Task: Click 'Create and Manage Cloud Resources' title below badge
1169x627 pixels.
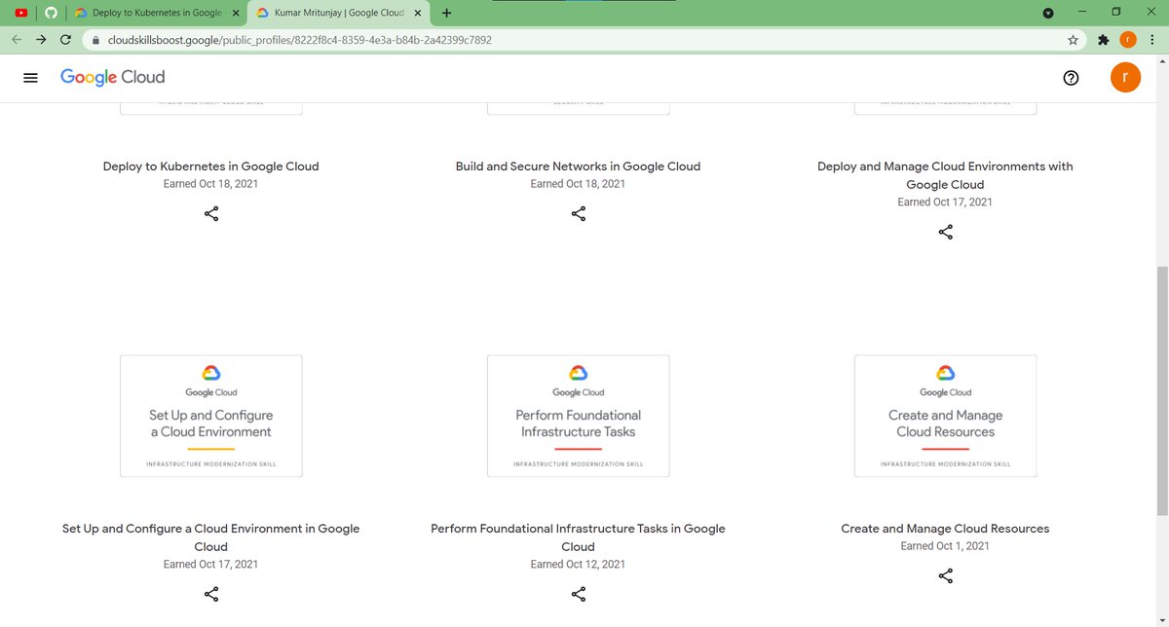Action: click(945, 529)
